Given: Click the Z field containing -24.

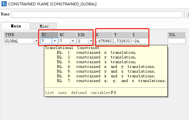Looking at the screenshot, I should pos(140,41).
